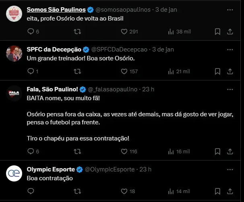Open the @OlympicEsporte handle link
The height and width of the screenshot is (202, 244).
pyautogui.click(x=109, y=169)
